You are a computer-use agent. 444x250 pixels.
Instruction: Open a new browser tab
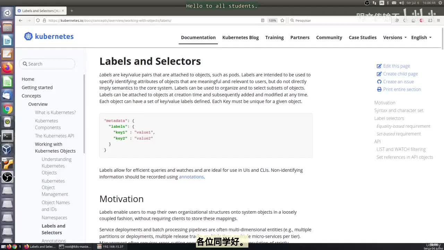(x=72, y=11)
